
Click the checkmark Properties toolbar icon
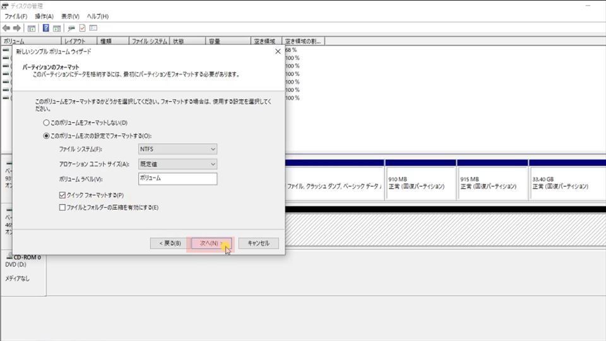click(82, 28)
